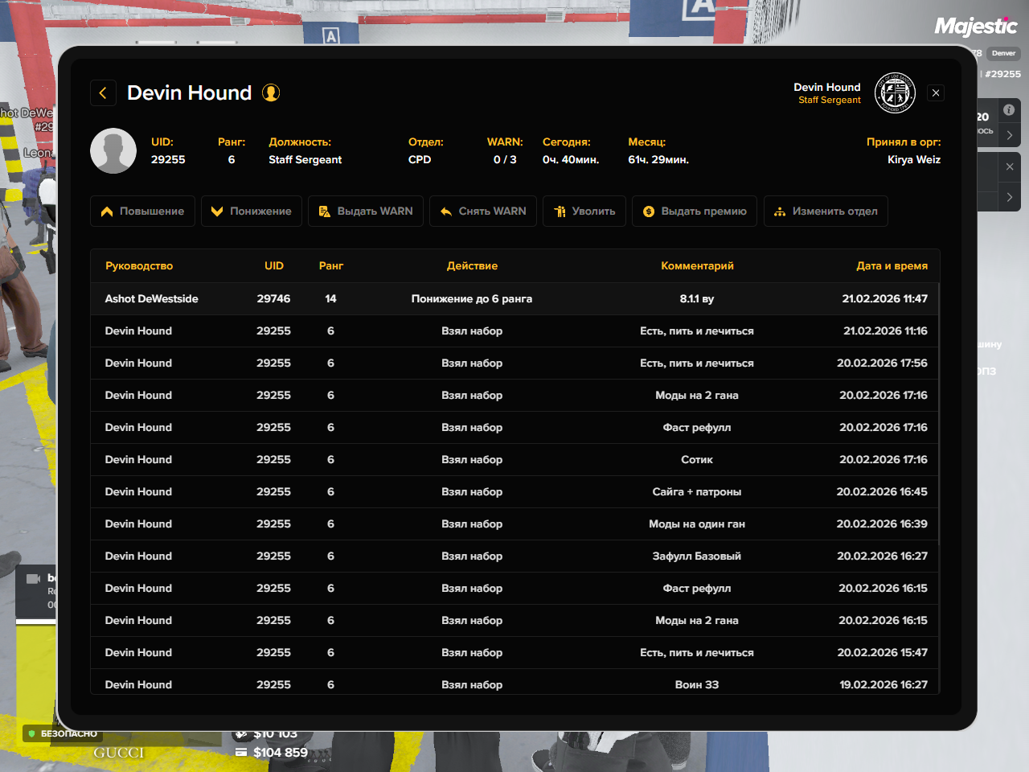Dismiss the right side notification with X
Image resolution: width=1029 pixels, height=772 pixels.
[x=1009, y=167]
